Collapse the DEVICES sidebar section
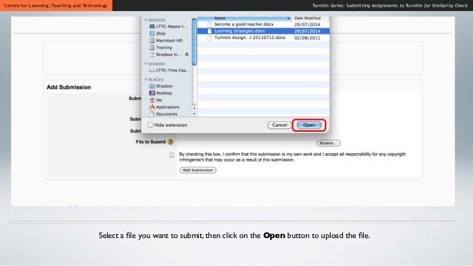The width and height of the screenshot is (473, 266). pos(146,20)
